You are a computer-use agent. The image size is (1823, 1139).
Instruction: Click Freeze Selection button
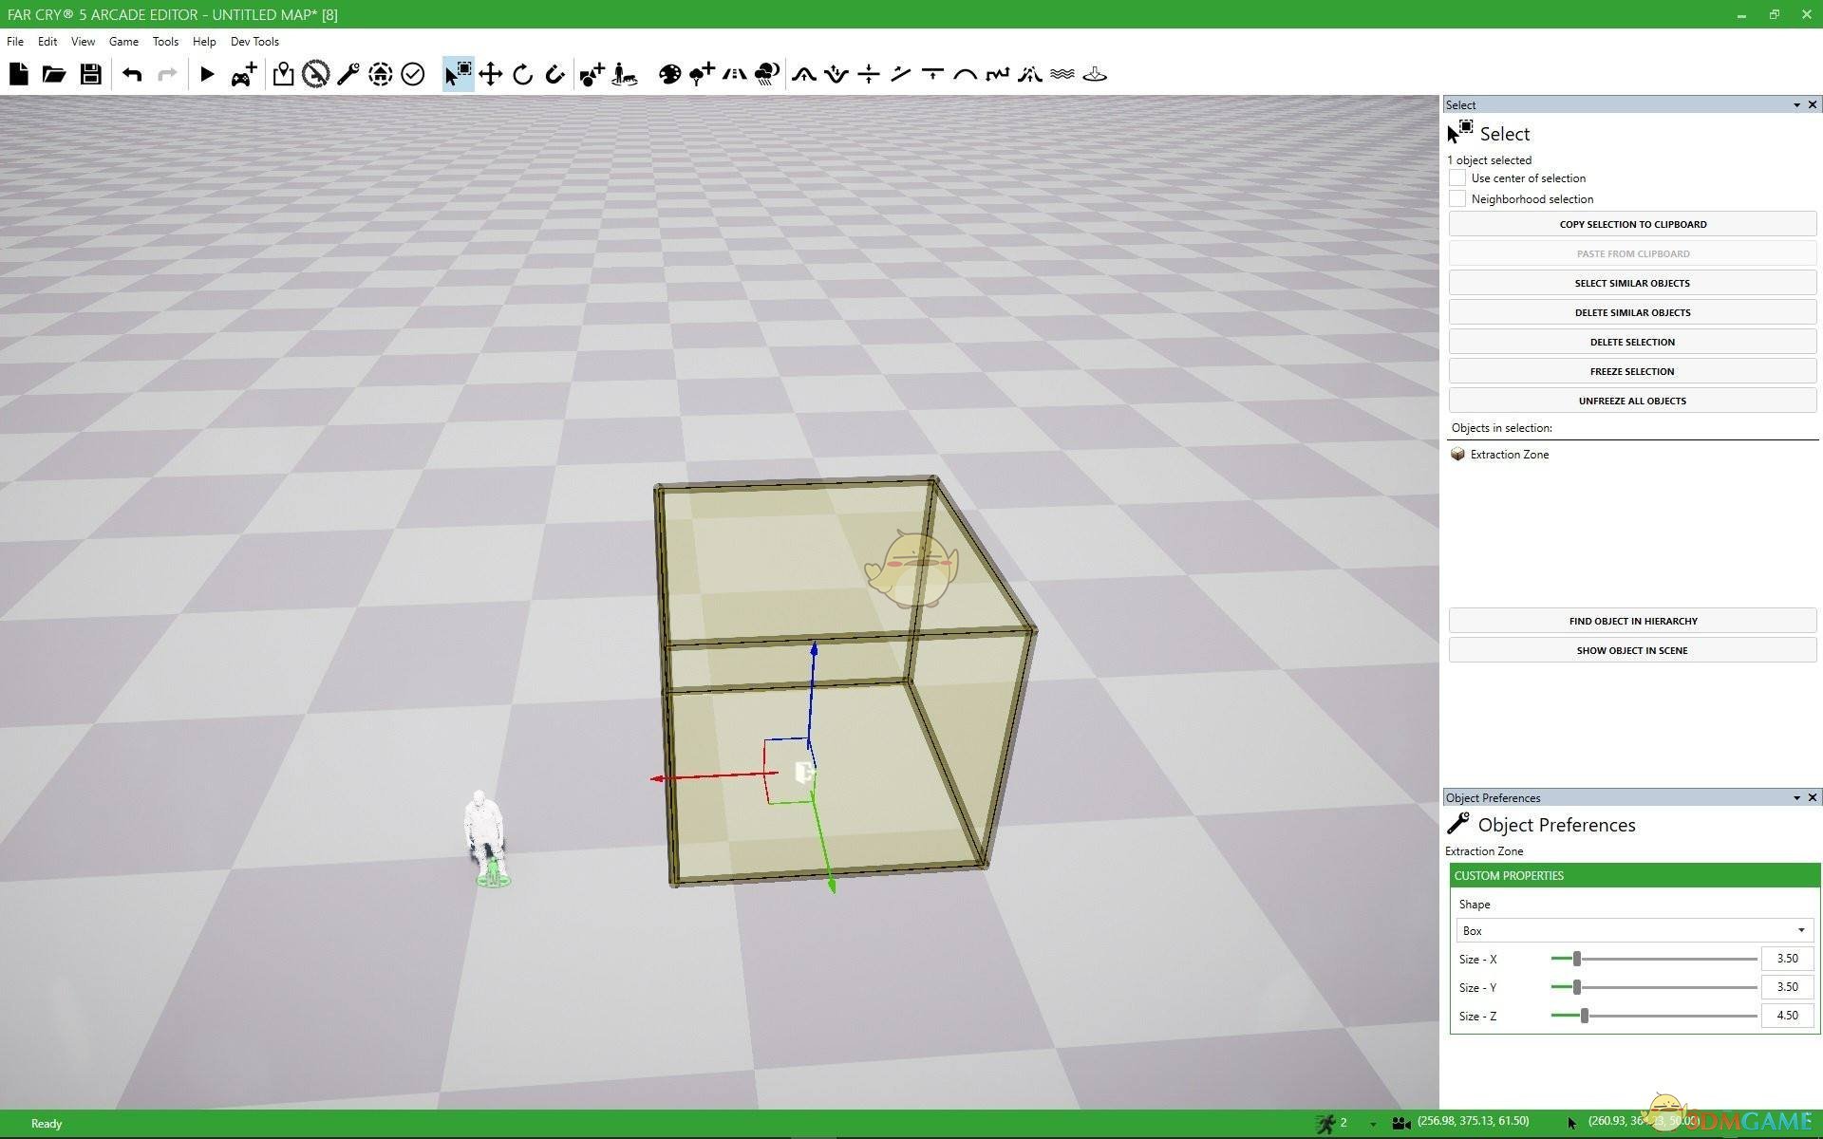[x=1633, y=371]
